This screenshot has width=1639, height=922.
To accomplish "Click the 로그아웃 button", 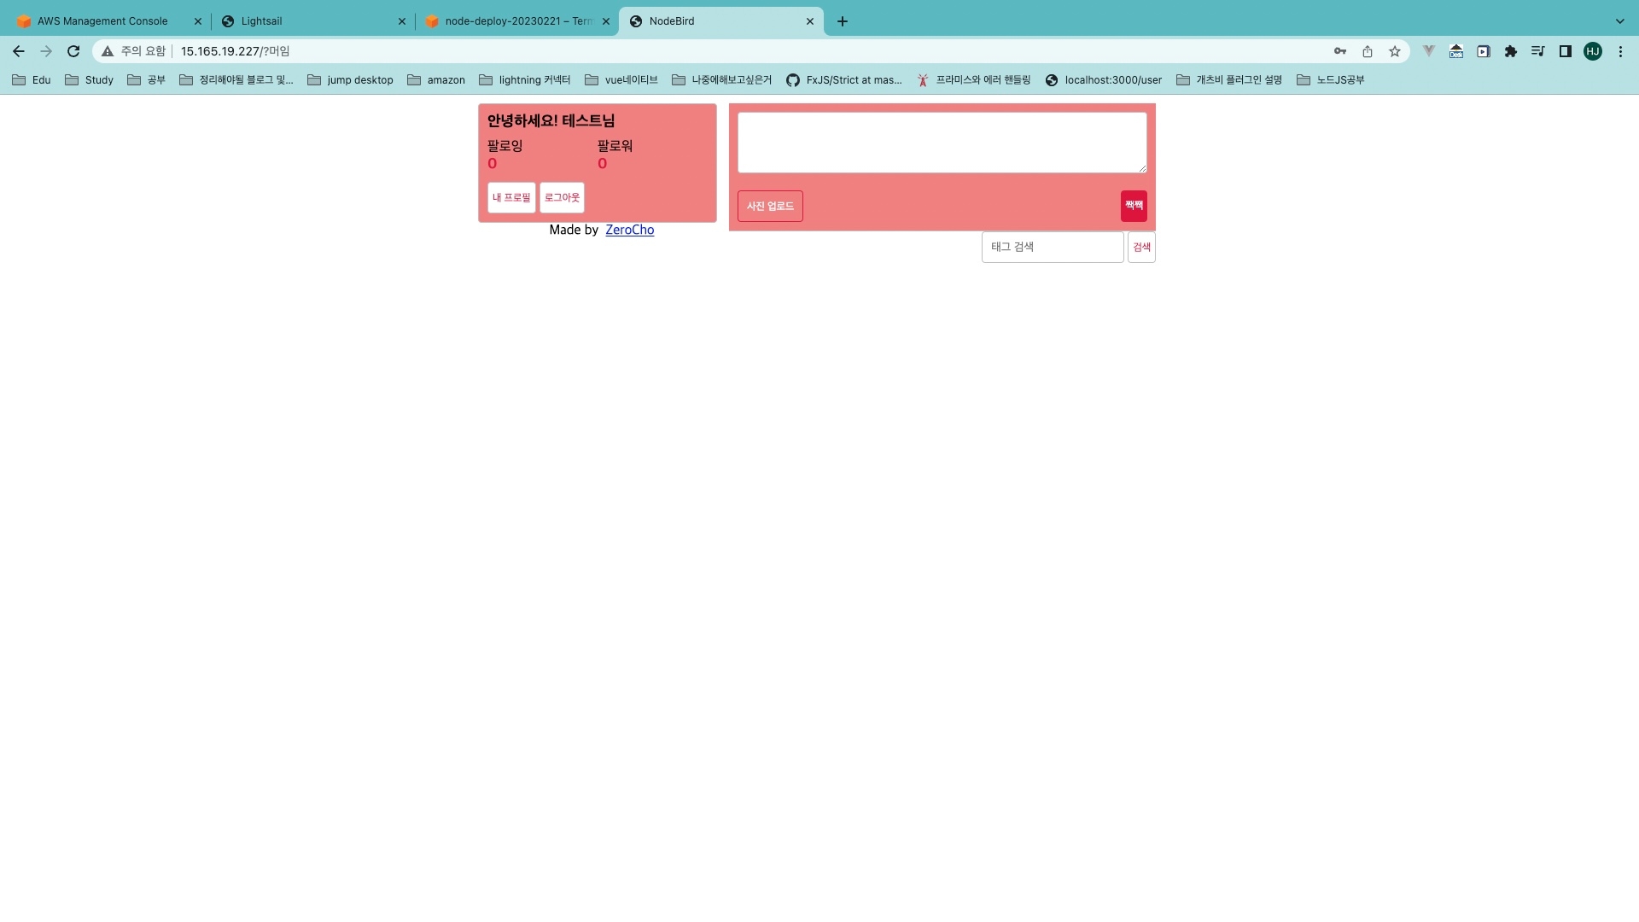I will pos(562,197).
